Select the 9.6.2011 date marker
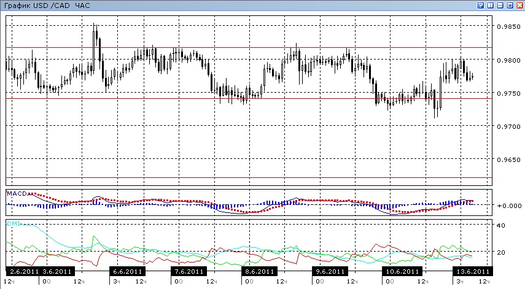The height and width of the screenshot is (289, 525). 330,271
